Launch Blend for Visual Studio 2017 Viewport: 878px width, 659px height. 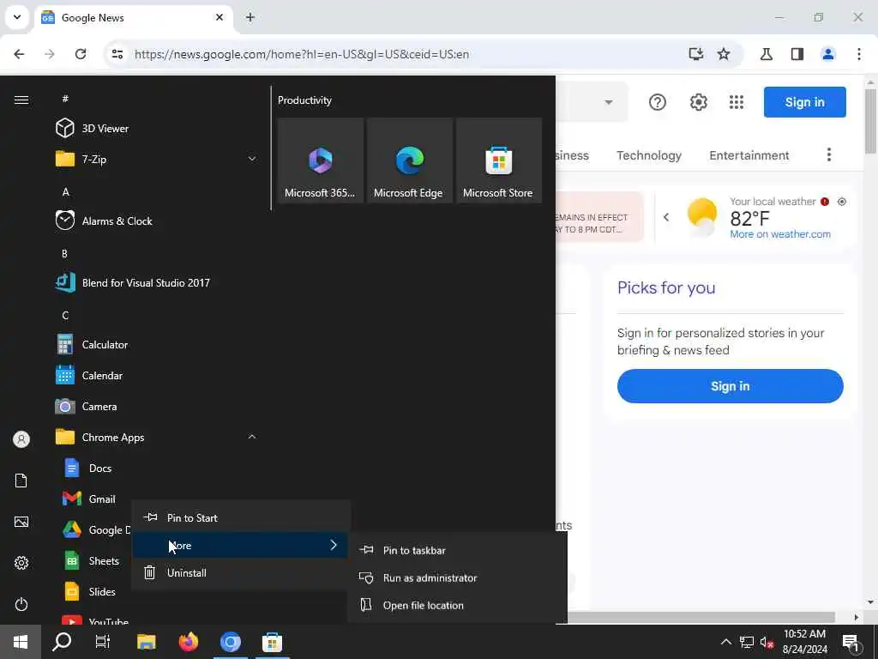pos(156,282)
